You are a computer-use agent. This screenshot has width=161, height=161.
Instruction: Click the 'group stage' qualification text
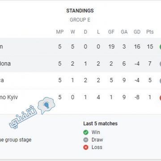coord(16,140)
